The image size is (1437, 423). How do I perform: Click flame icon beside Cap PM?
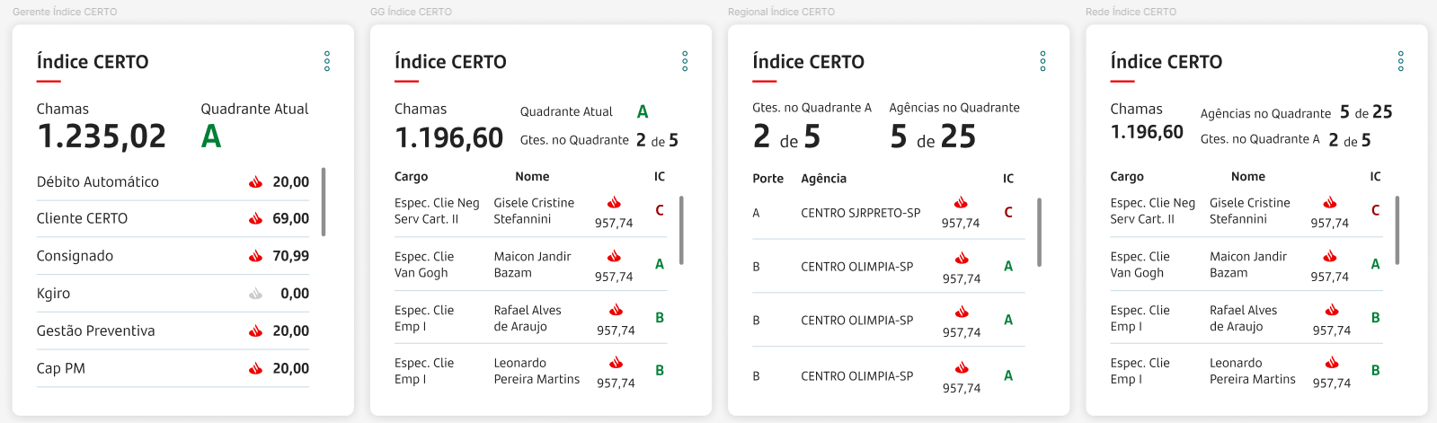255,368
